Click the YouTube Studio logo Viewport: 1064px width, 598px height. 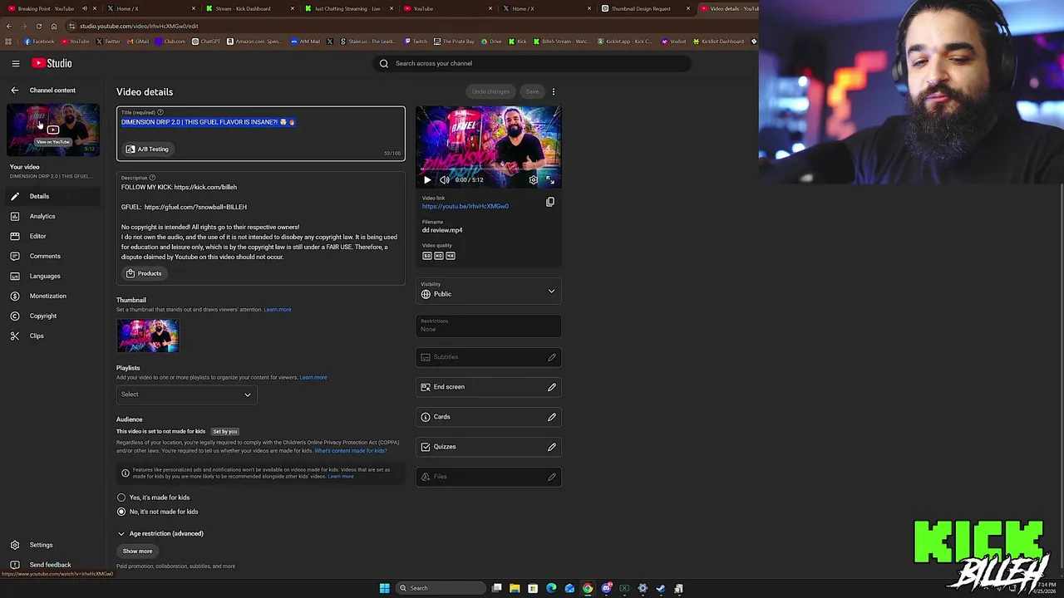52,63
